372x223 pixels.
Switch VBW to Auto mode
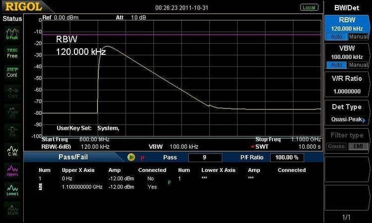336,65
